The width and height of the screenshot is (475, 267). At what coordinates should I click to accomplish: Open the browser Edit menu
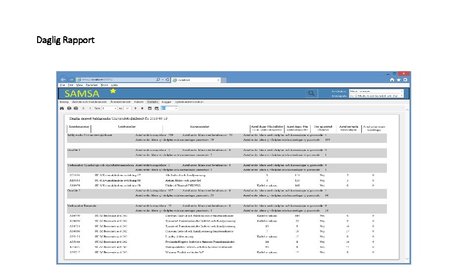tap(70, 86)
